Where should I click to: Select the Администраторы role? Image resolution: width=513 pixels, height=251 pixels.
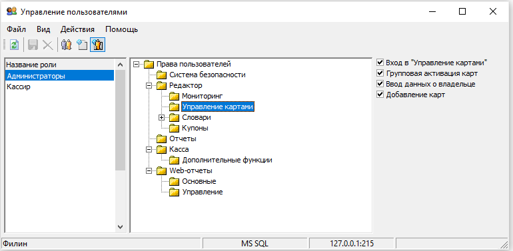tap(60, 76)
